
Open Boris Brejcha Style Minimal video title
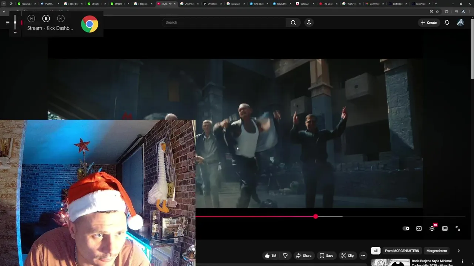(432, 263)
